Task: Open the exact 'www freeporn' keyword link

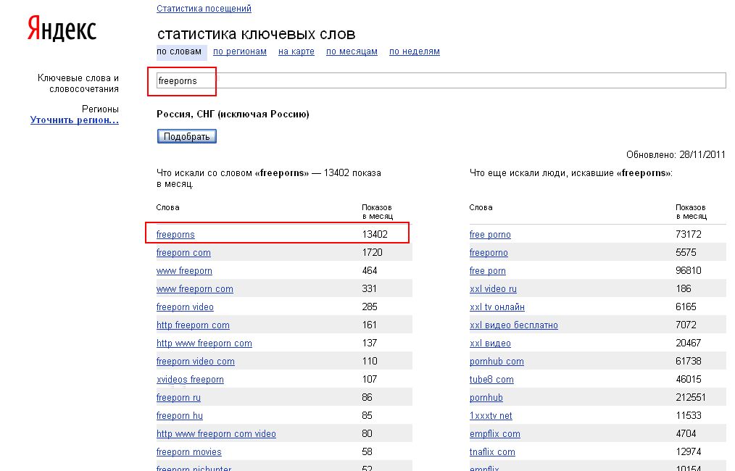Action: pos(184,271)
